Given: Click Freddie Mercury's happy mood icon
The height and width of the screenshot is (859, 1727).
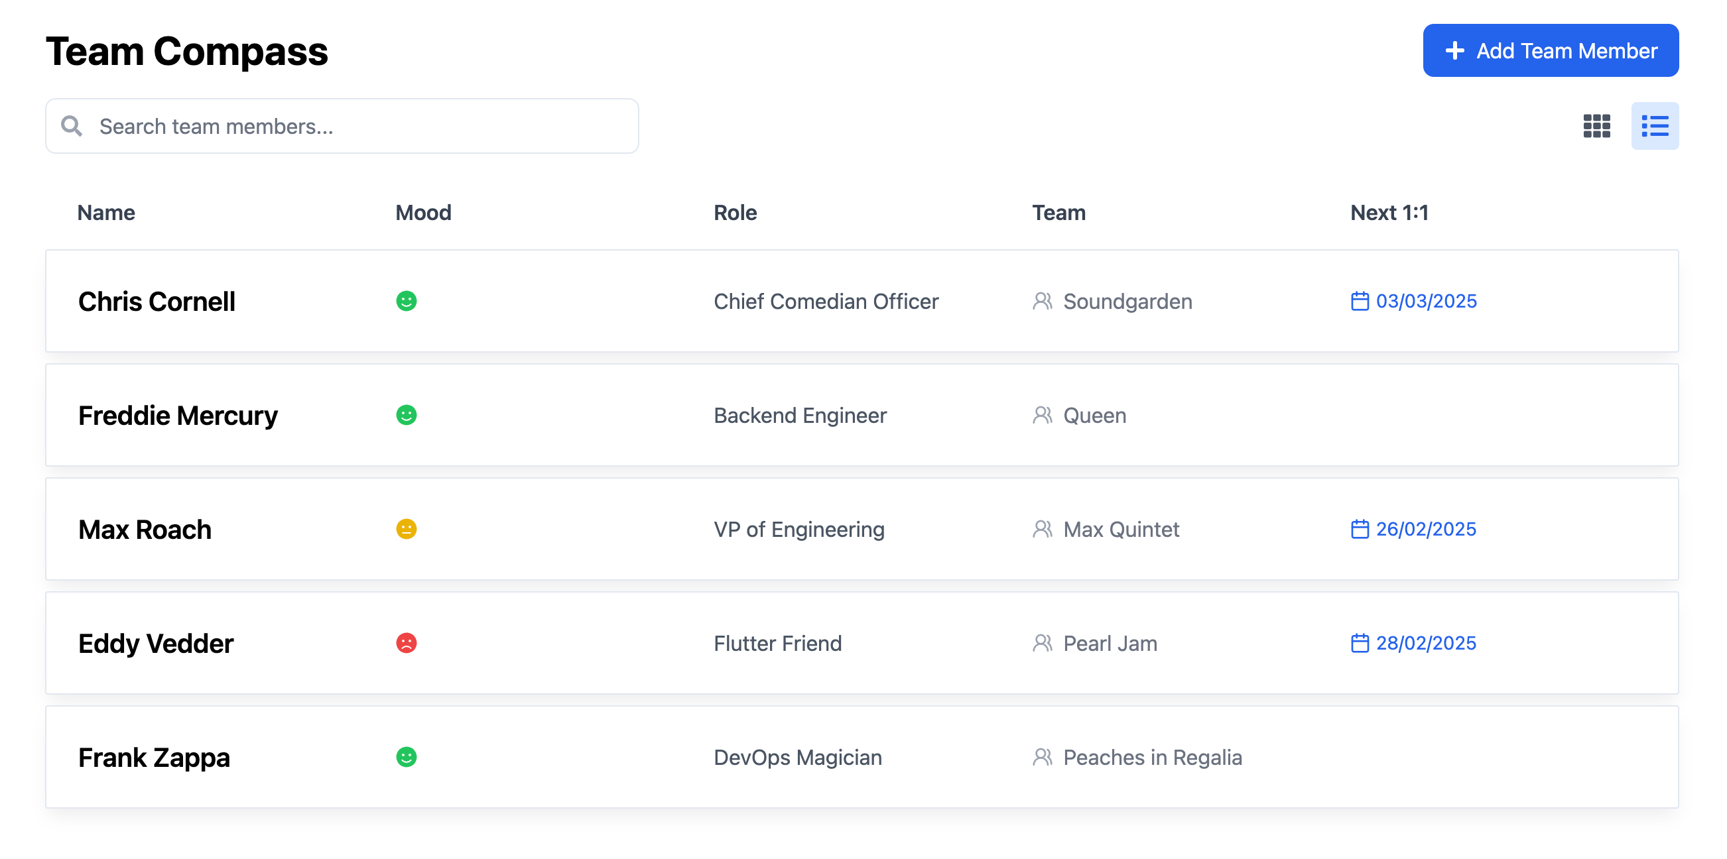Looking at the screenshot, I should pyautogui.click(x=407, y=415).
